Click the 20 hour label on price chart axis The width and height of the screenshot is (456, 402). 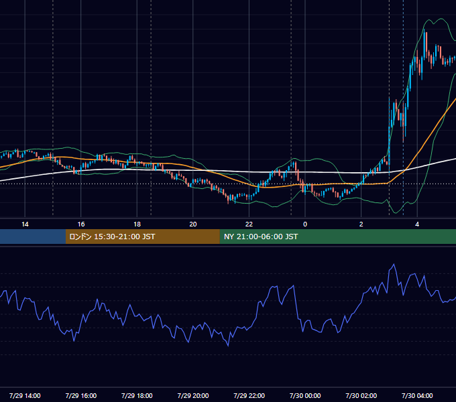click(x=193, y=224)
